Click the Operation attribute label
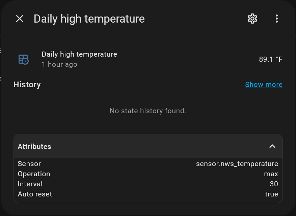This screenshot has height=216, width=296. click(x=34, y=174)
